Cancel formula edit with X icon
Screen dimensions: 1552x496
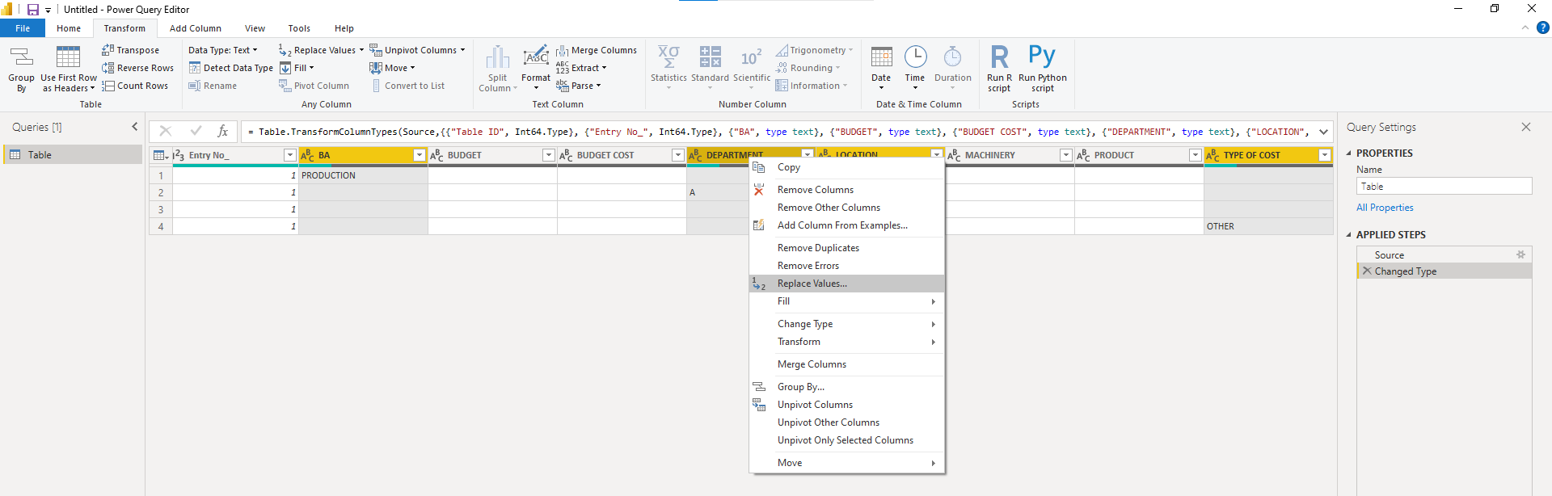pyautogui.click(x=165, y=131)
